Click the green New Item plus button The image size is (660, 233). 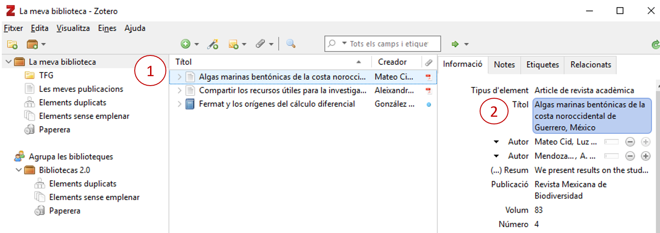185,44
